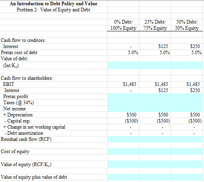Click the $125 Interest cell under shareholders
The width and height of the screenshot is (204, 182).
point(163,90)
